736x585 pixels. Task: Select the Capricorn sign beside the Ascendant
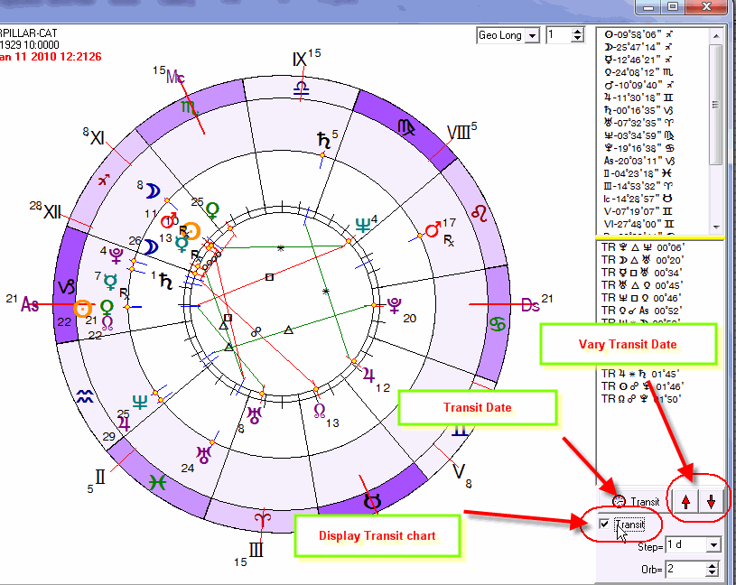(66, 287)
